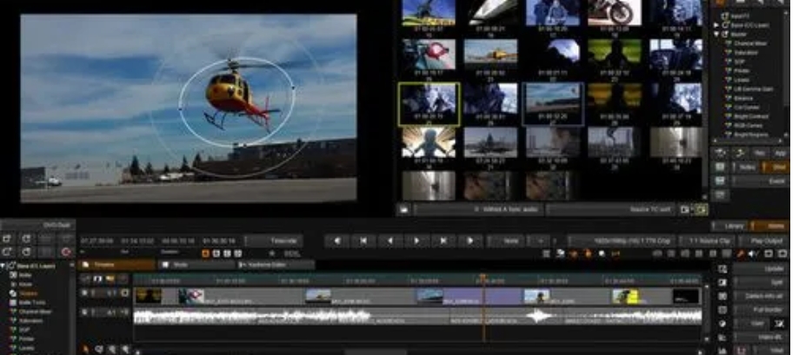The width and height of the screenshot is (799, 355).
Task: Open the Timecode display dropdown
Action: [274, 240]
